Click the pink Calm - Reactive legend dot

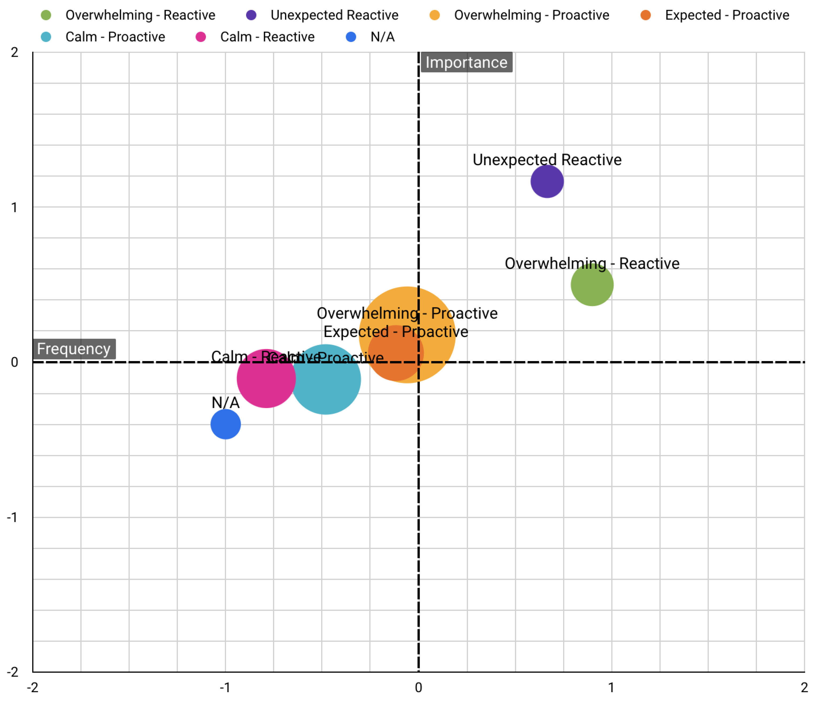pyautogui.click(x=201, y=37)
